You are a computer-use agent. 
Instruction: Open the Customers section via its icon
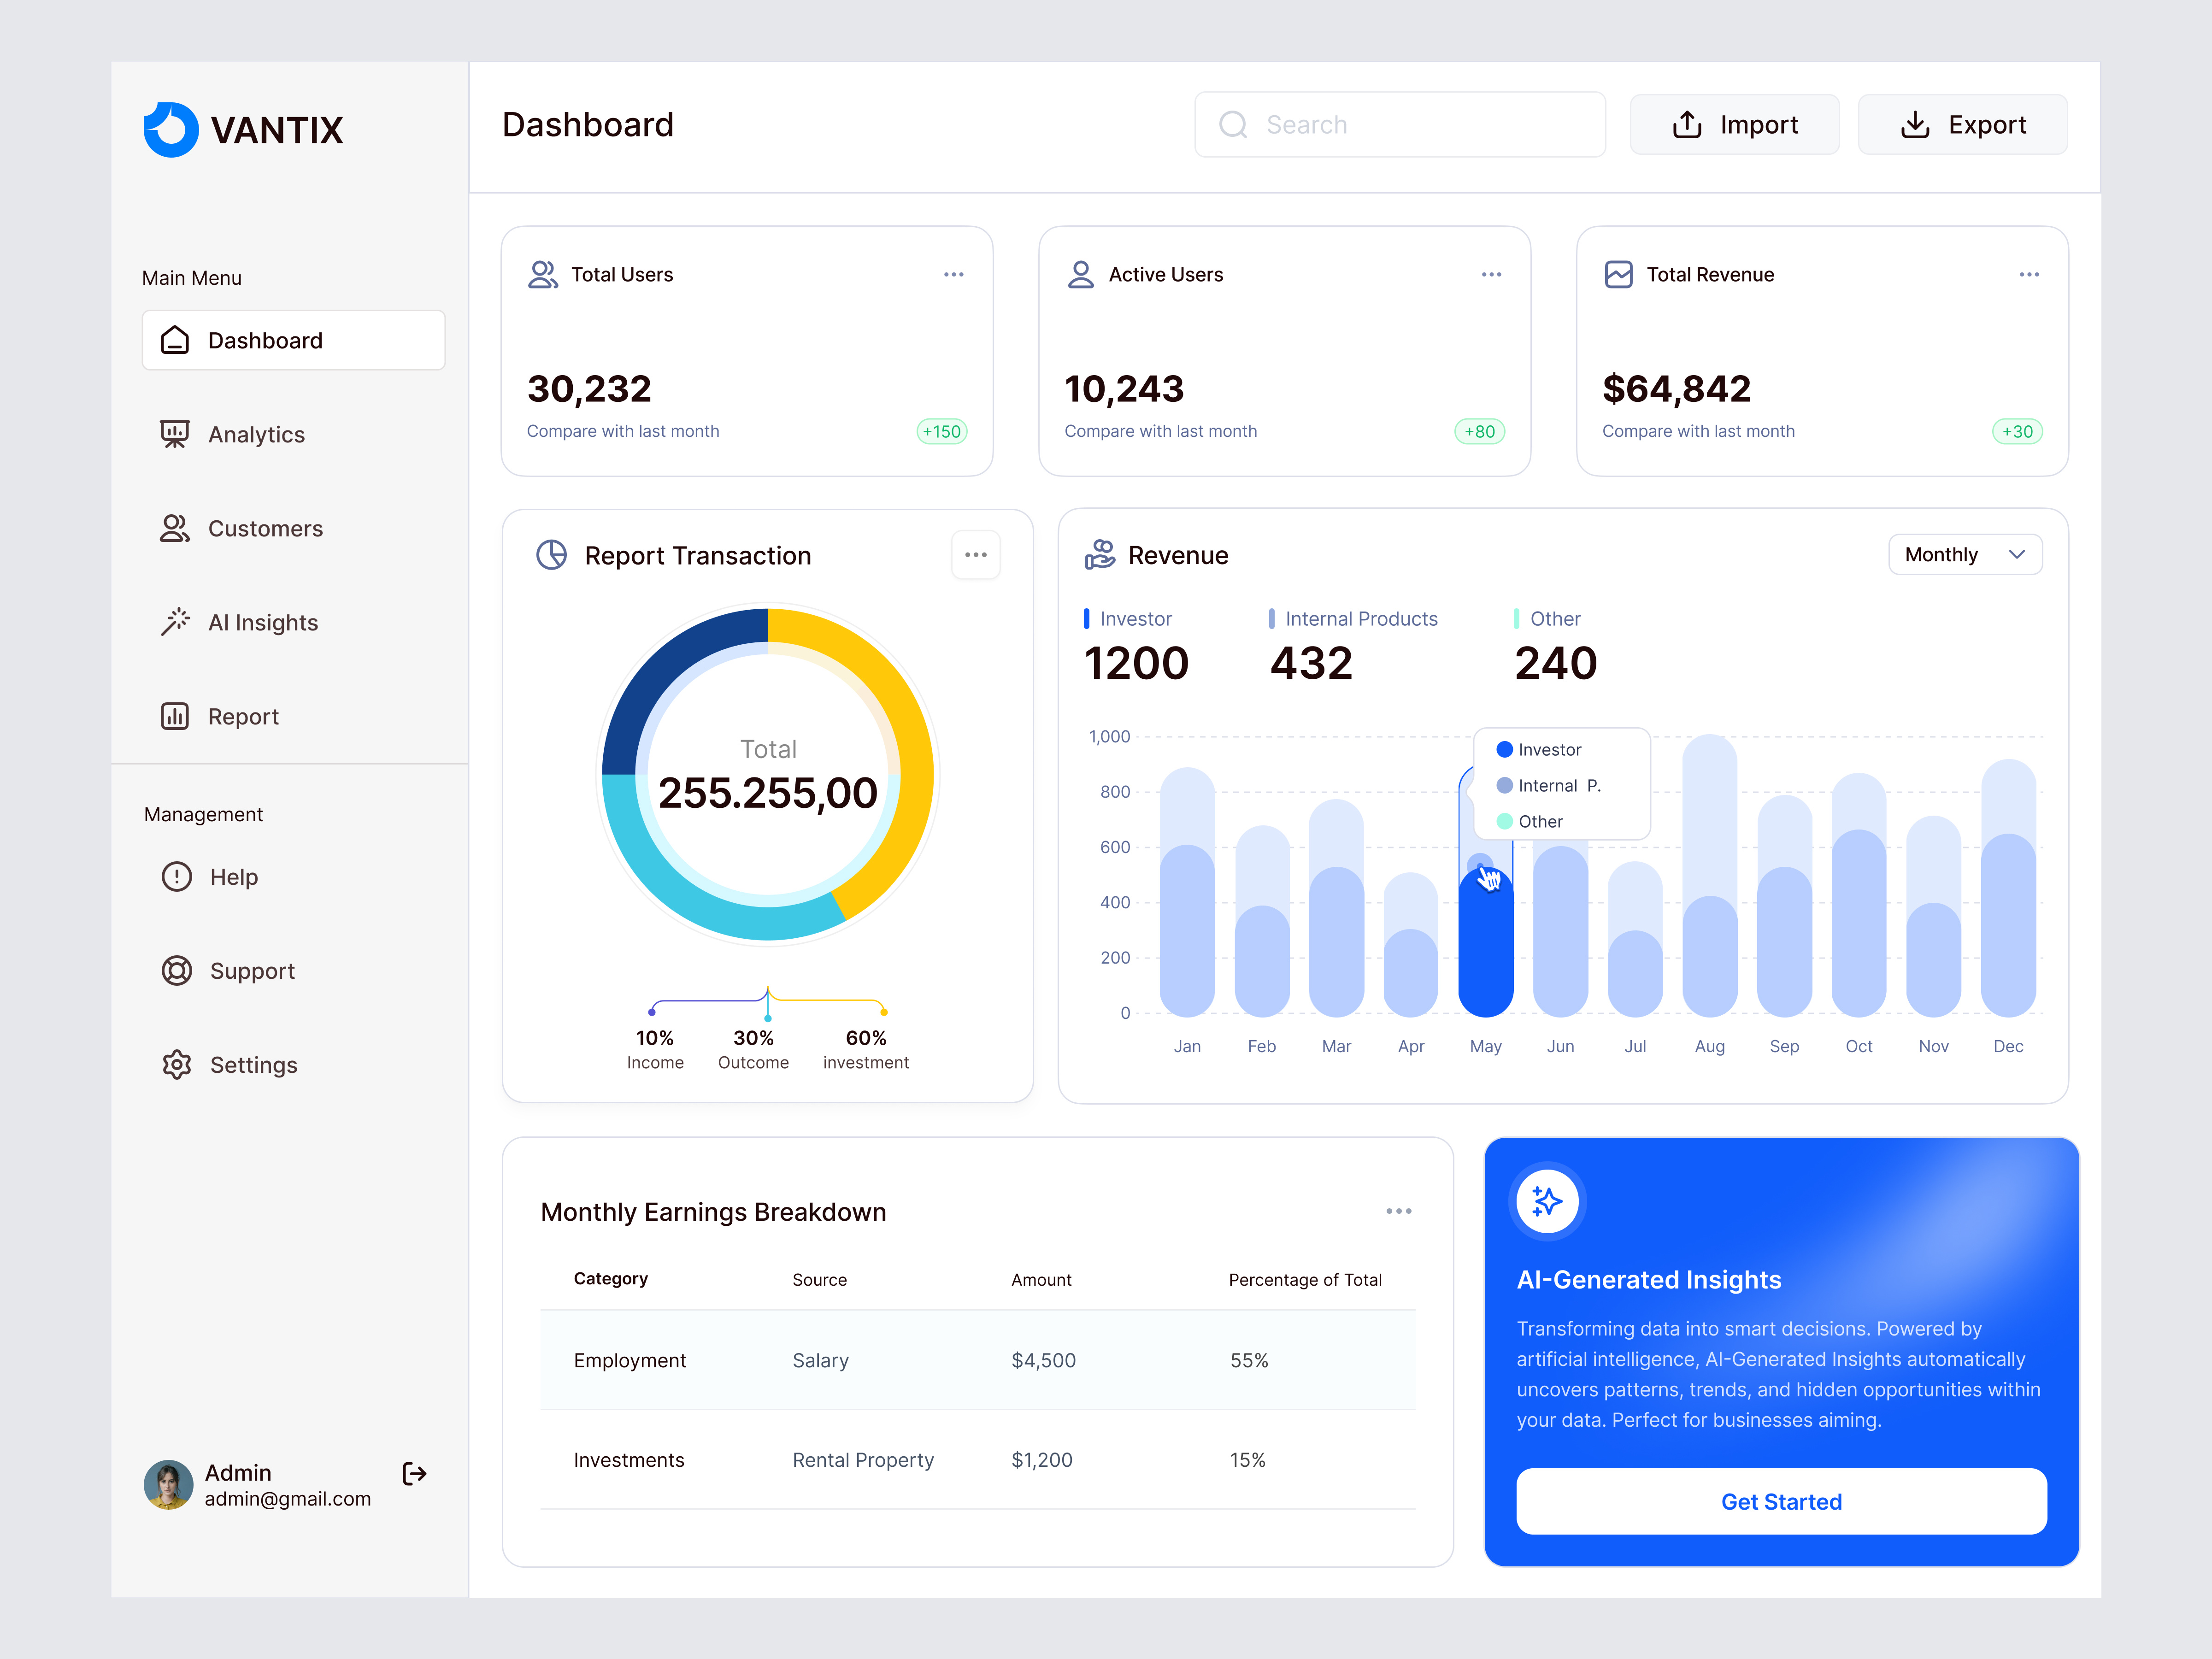point(175,528)
